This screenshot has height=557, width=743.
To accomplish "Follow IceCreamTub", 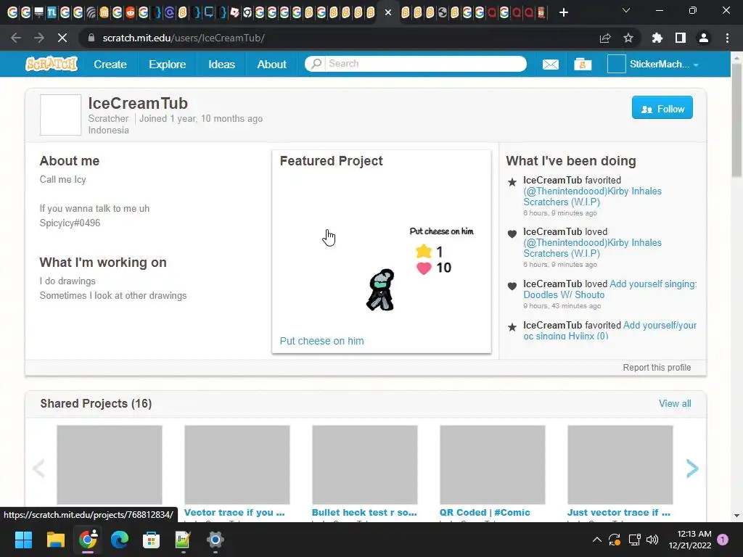I will point(662,107).
